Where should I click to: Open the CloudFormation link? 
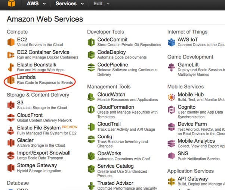115,107
